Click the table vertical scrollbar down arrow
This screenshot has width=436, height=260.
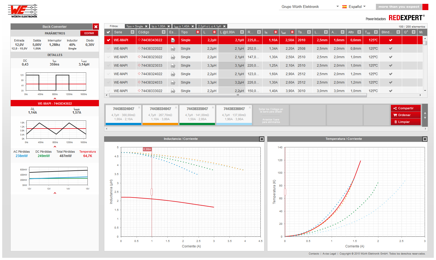(425, 91)
